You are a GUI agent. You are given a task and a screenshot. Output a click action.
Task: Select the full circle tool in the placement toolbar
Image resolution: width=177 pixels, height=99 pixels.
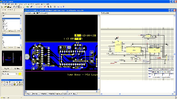[x=12, y=84]
